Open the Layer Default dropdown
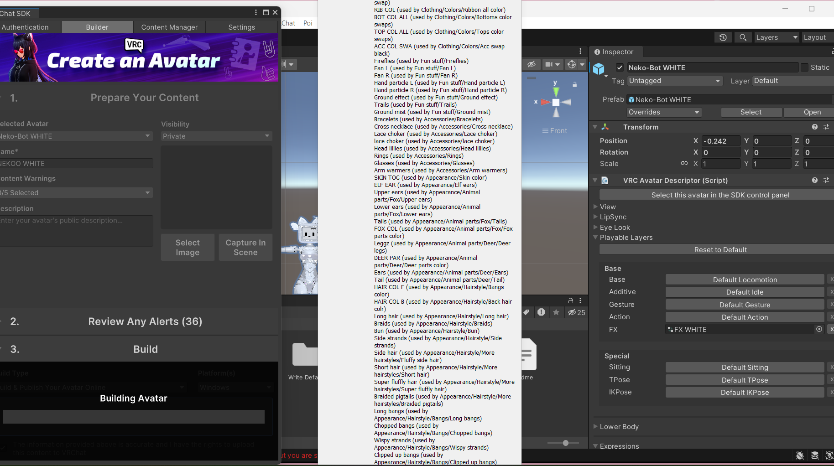This screenshot has width=834, height=466. [x=793, y=81]
